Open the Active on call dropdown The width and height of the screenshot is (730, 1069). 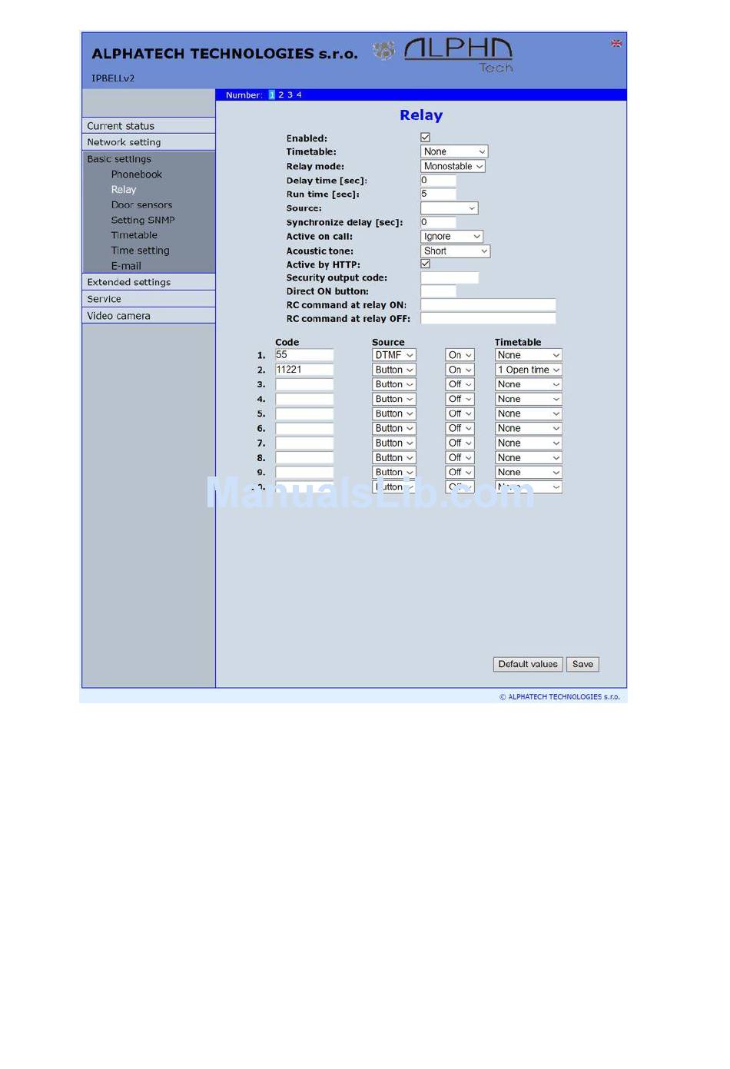coord(452,237)
